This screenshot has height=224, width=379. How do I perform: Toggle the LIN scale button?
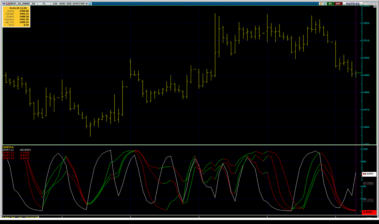[55, 3]
